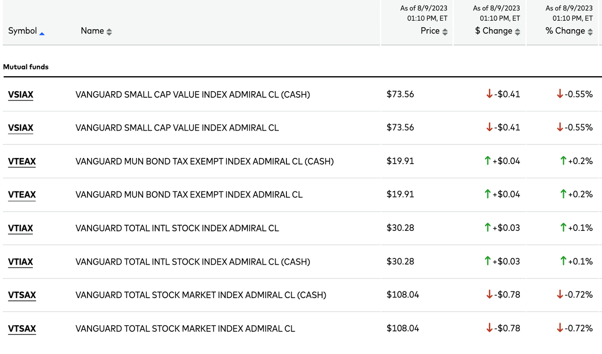
Task: Open the VTEAX fund link
Action: pyautogui.click(x=22, y=161)
